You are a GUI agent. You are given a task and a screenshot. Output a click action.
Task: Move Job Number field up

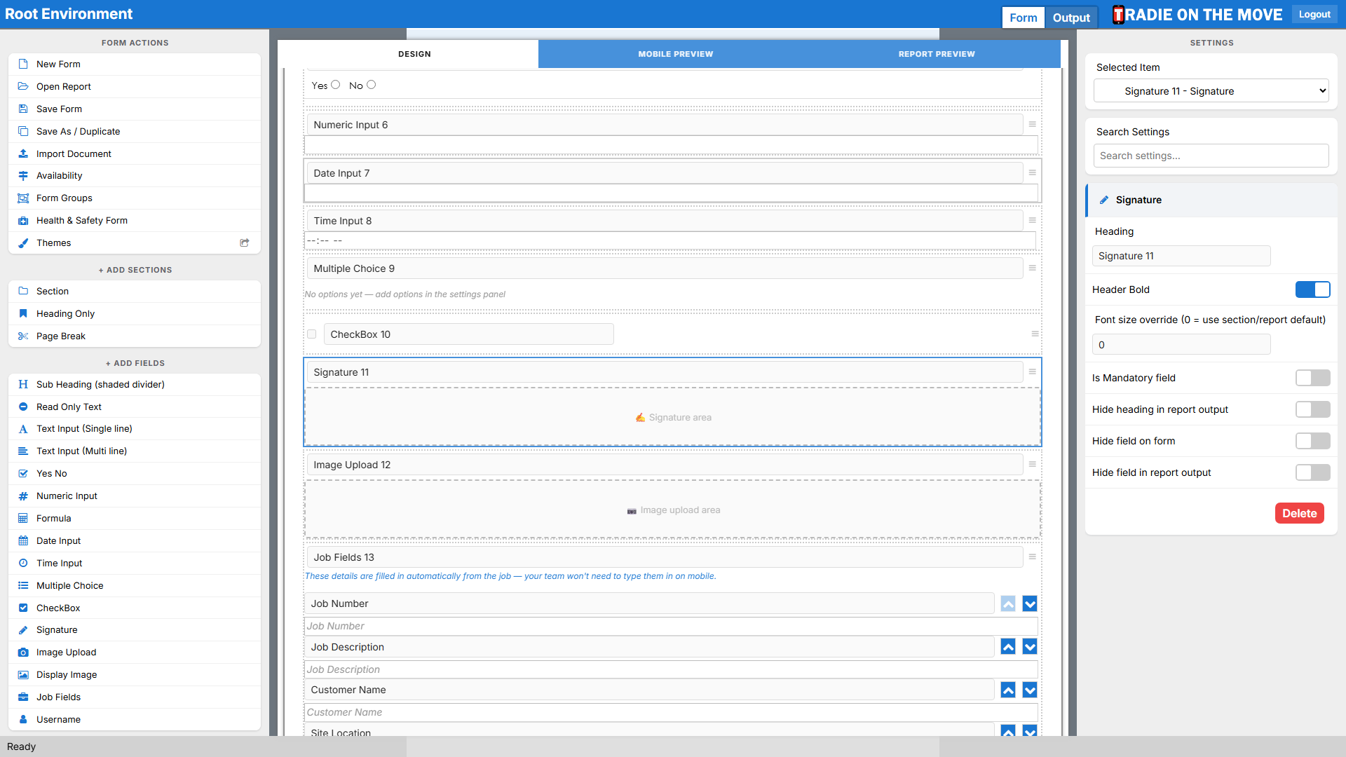[1008, 603]
